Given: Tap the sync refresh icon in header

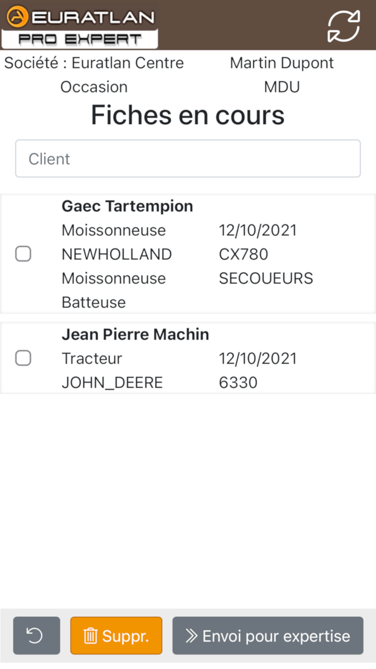Looking at the screenshot, I should click(x=343, y=26).
